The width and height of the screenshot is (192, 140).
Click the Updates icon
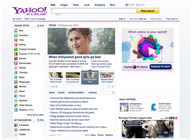pos(16,100)
